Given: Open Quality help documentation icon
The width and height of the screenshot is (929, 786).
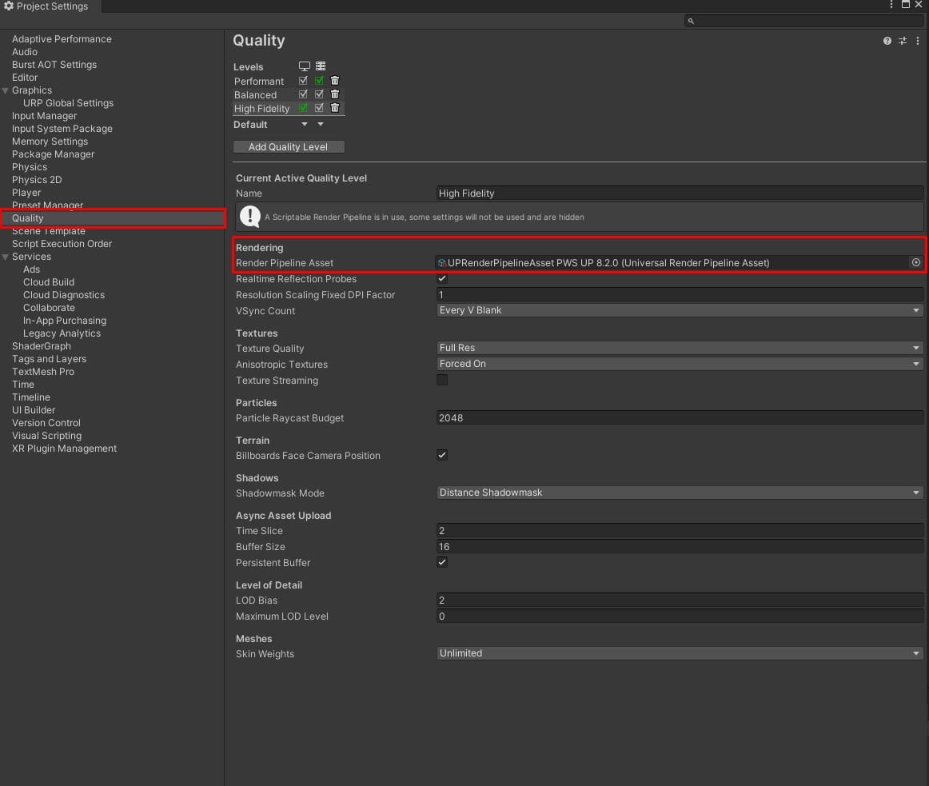Looking at the screenshot, I should 887,41.
